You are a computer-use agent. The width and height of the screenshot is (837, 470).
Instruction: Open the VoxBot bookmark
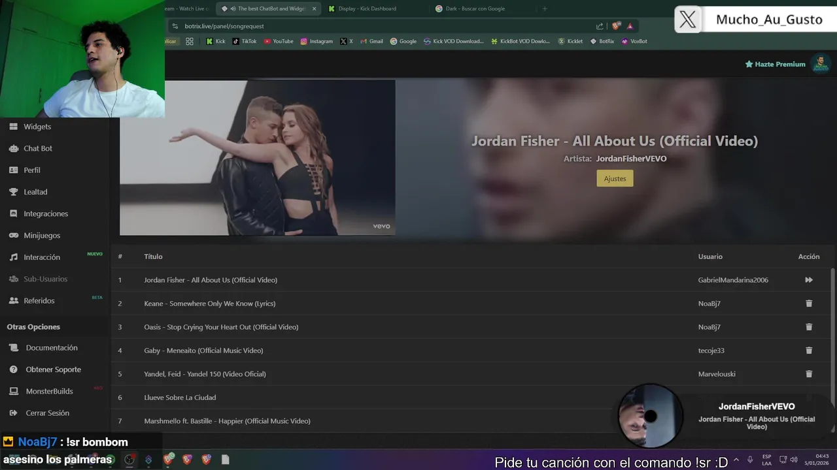[x=634, y=41]
